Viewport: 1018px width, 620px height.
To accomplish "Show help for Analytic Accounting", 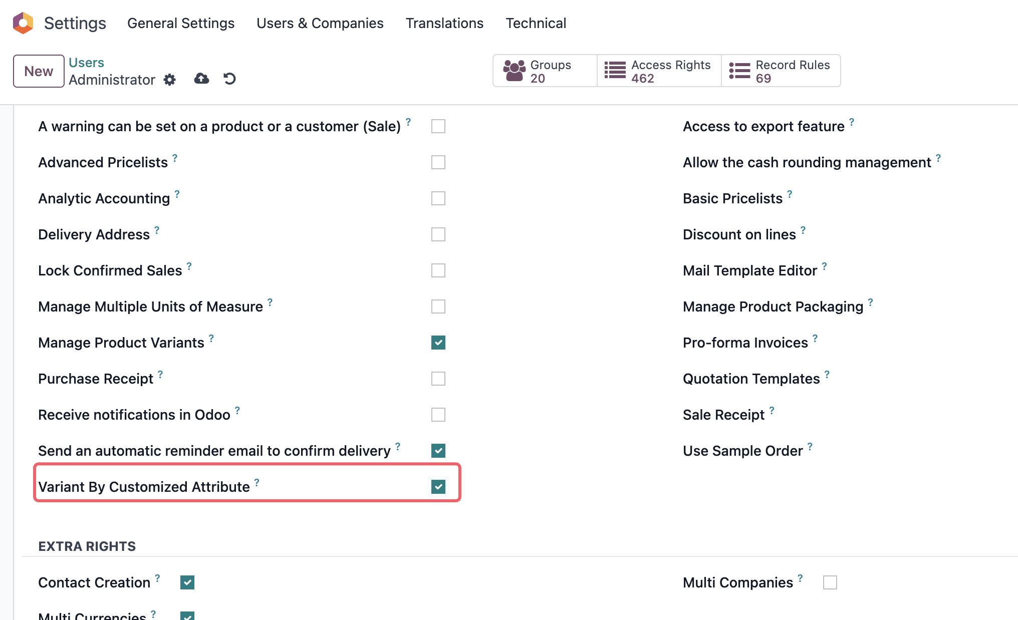I will pyautogui.click(x=177, y=194).
